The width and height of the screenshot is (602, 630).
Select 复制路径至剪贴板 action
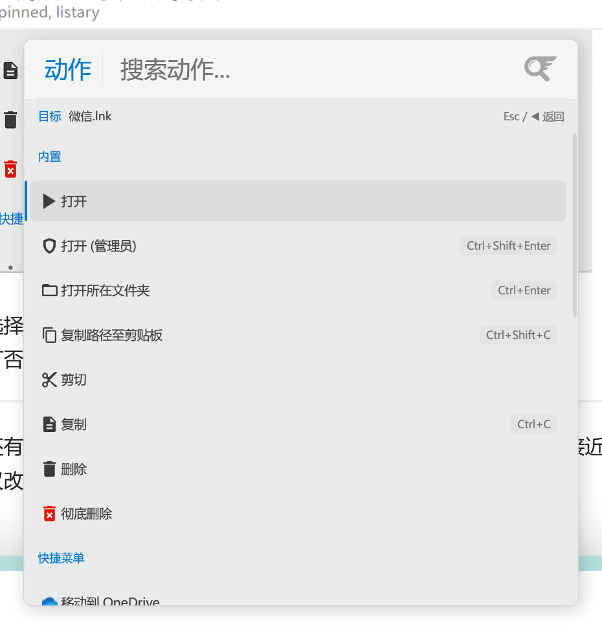(x=298, y=334)
